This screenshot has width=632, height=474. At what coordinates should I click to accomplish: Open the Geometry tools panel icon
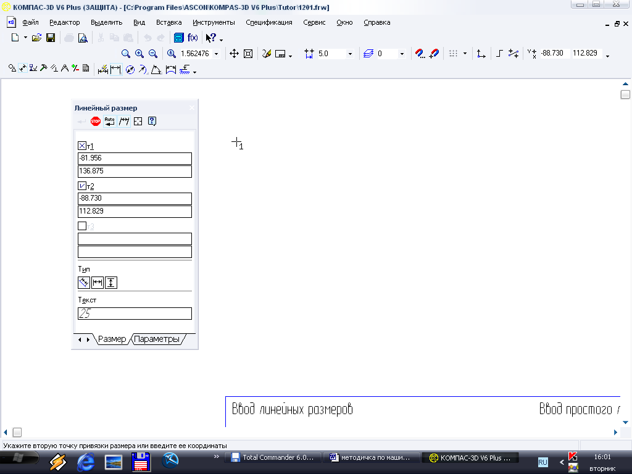click(12, 69)
